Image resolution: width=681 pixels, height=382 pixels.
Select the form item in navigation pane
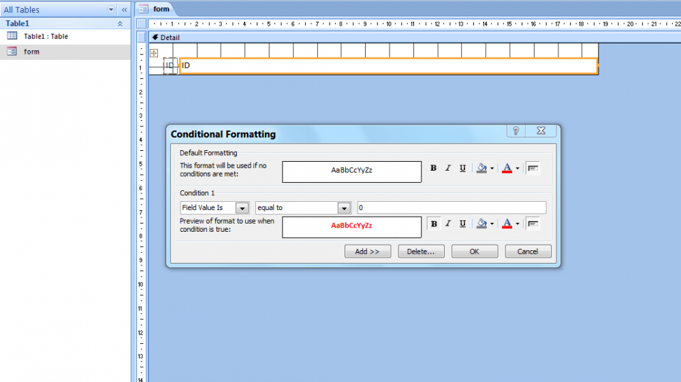(x=65, y=52)
